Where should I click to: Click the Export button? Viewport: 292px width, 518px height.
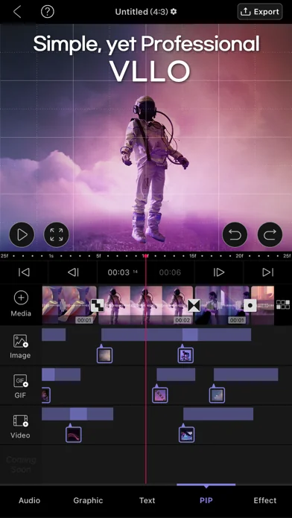point(260,12)
